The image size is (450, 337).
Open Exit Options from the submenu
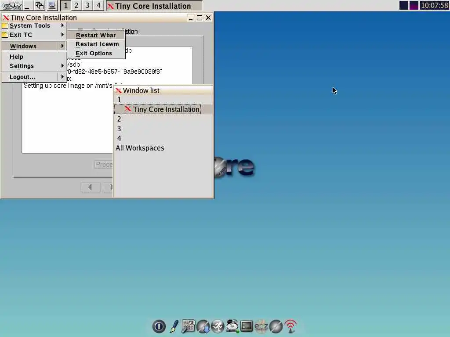tap(96, 53)
